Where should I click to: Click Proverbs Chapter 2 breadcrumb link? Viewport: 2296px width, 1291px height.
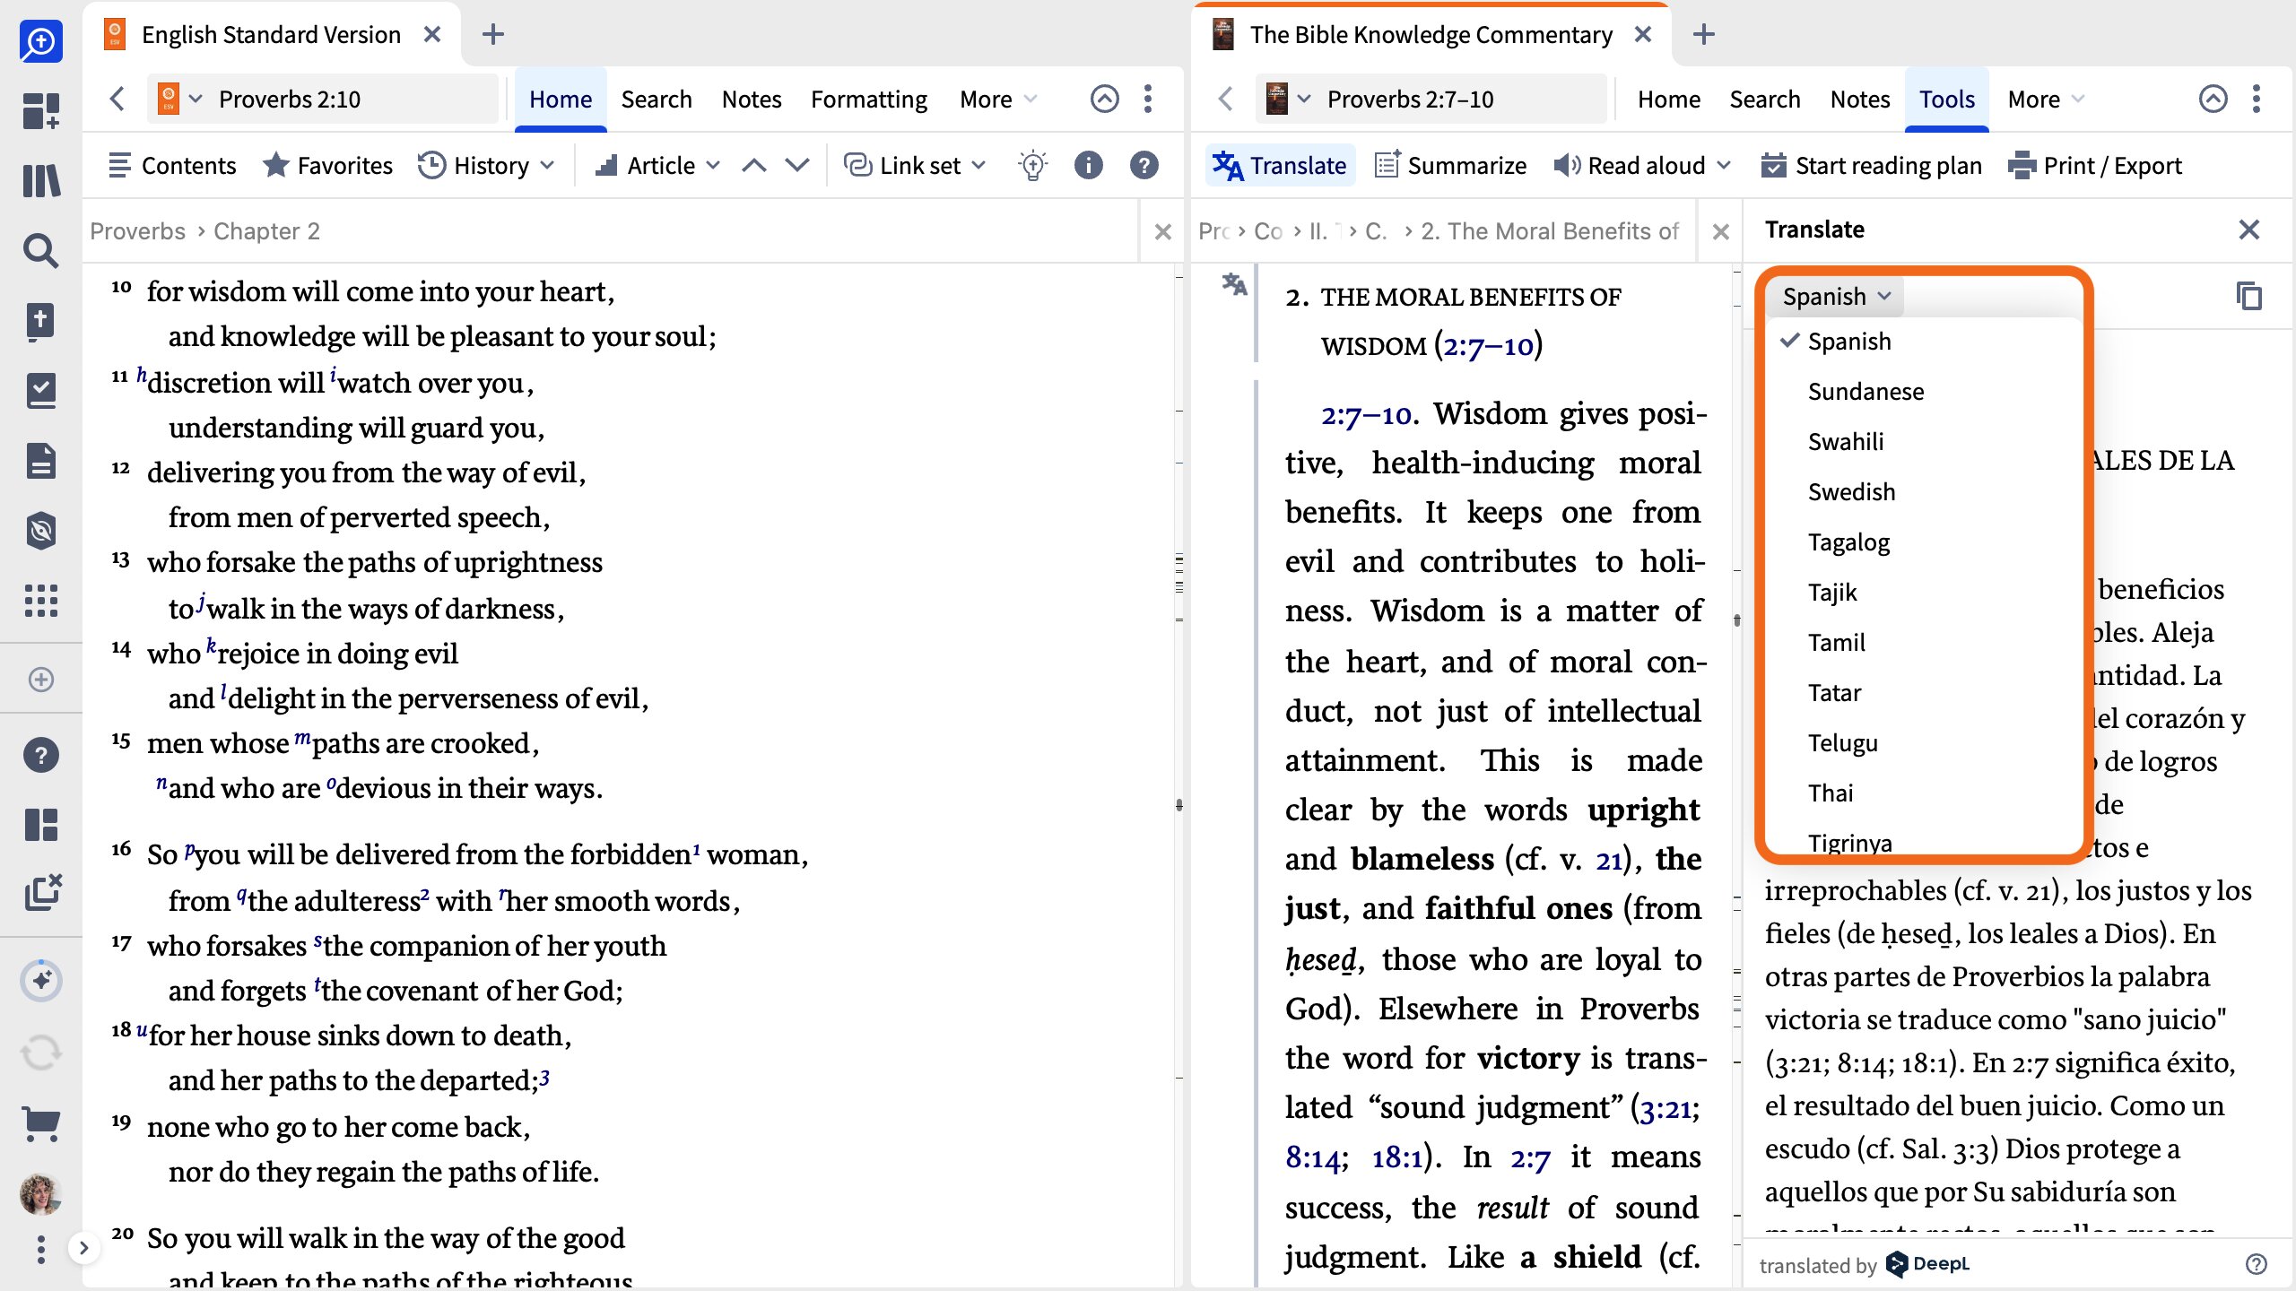pos(265,230)
